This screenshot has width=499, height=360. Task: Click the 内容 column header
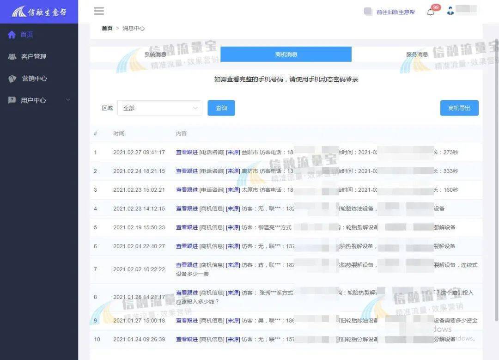pos(182,134)
